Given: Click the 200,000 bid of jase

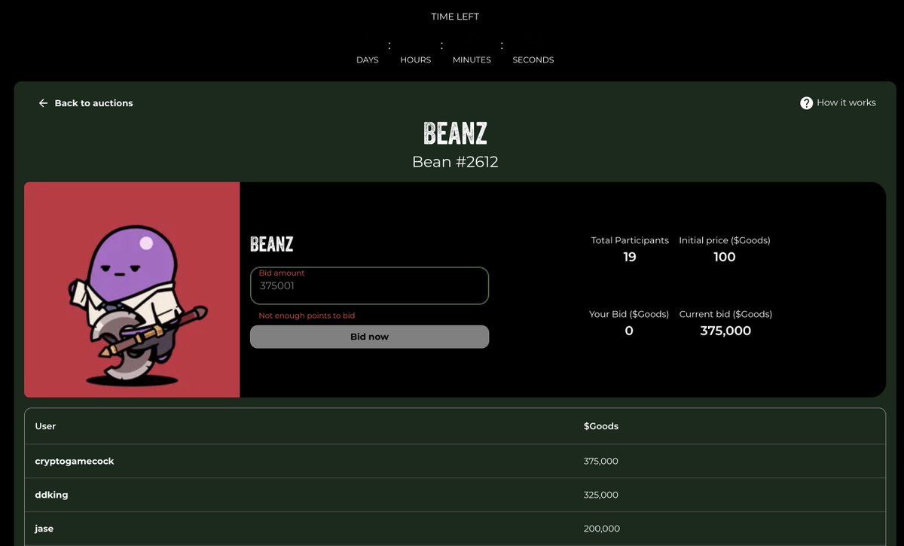Looking at the screenshot, I should (601, 529).
